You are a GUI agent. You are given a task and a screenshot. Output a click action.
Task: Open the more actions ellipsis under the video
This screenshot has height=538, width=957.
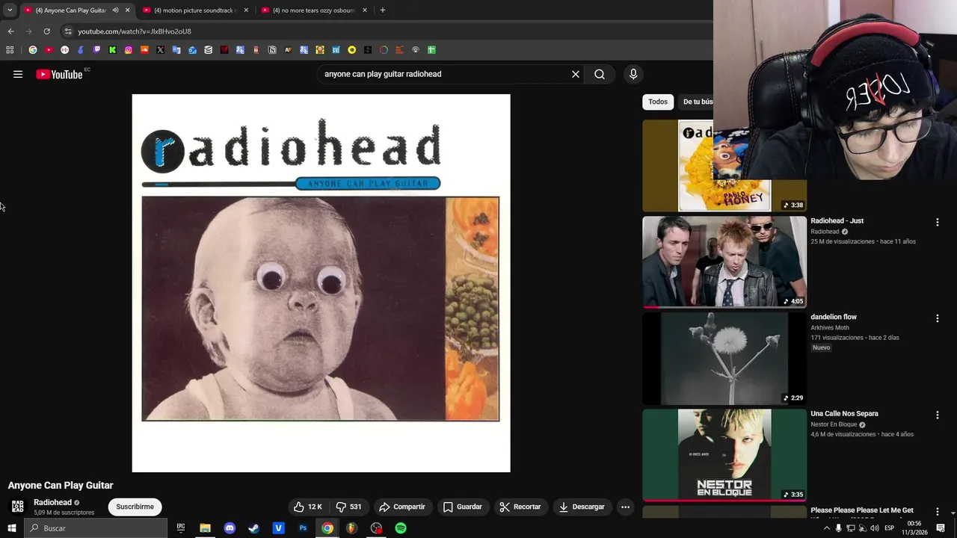pos(626,507)
